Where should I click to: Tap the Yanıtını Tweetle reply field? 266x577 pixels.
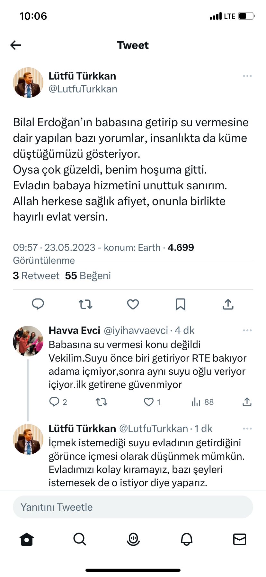pos(133,507)
